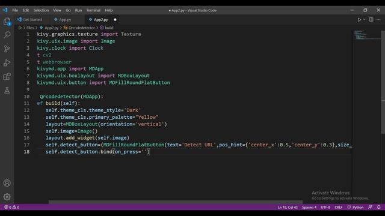Open the Extensions view
The height and width of the screenshot is (216, 385).
(x=7, y=77)
